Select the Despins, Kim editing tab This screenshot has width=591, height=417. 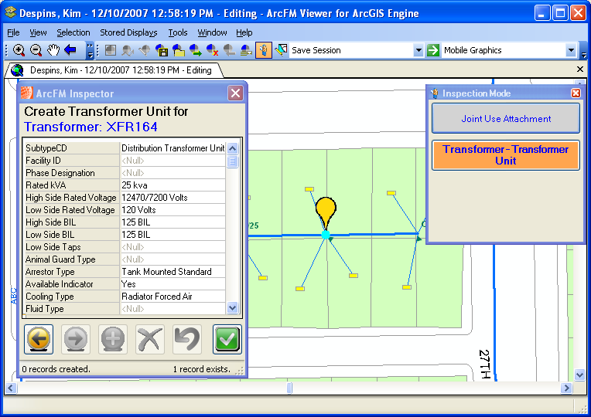tap(114, 70)
